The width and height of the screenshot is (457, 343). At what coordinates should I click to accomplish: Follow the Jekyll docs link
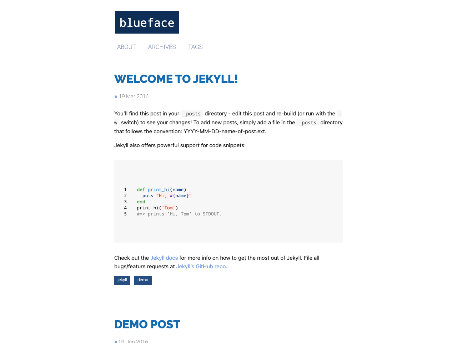coord(164,258)
